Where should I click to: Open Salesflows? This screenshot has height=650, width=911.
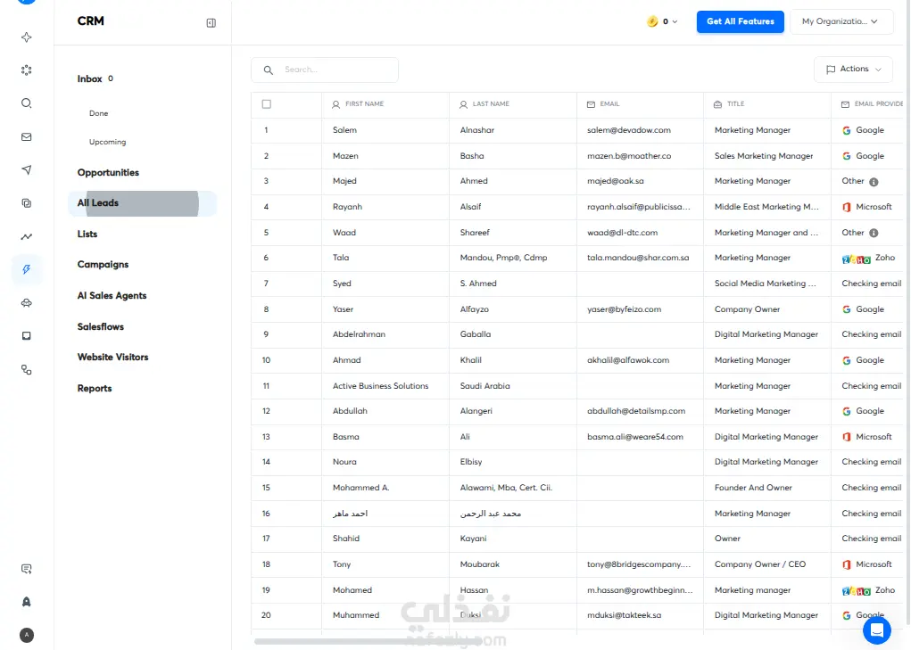click(x=101, y=326)
